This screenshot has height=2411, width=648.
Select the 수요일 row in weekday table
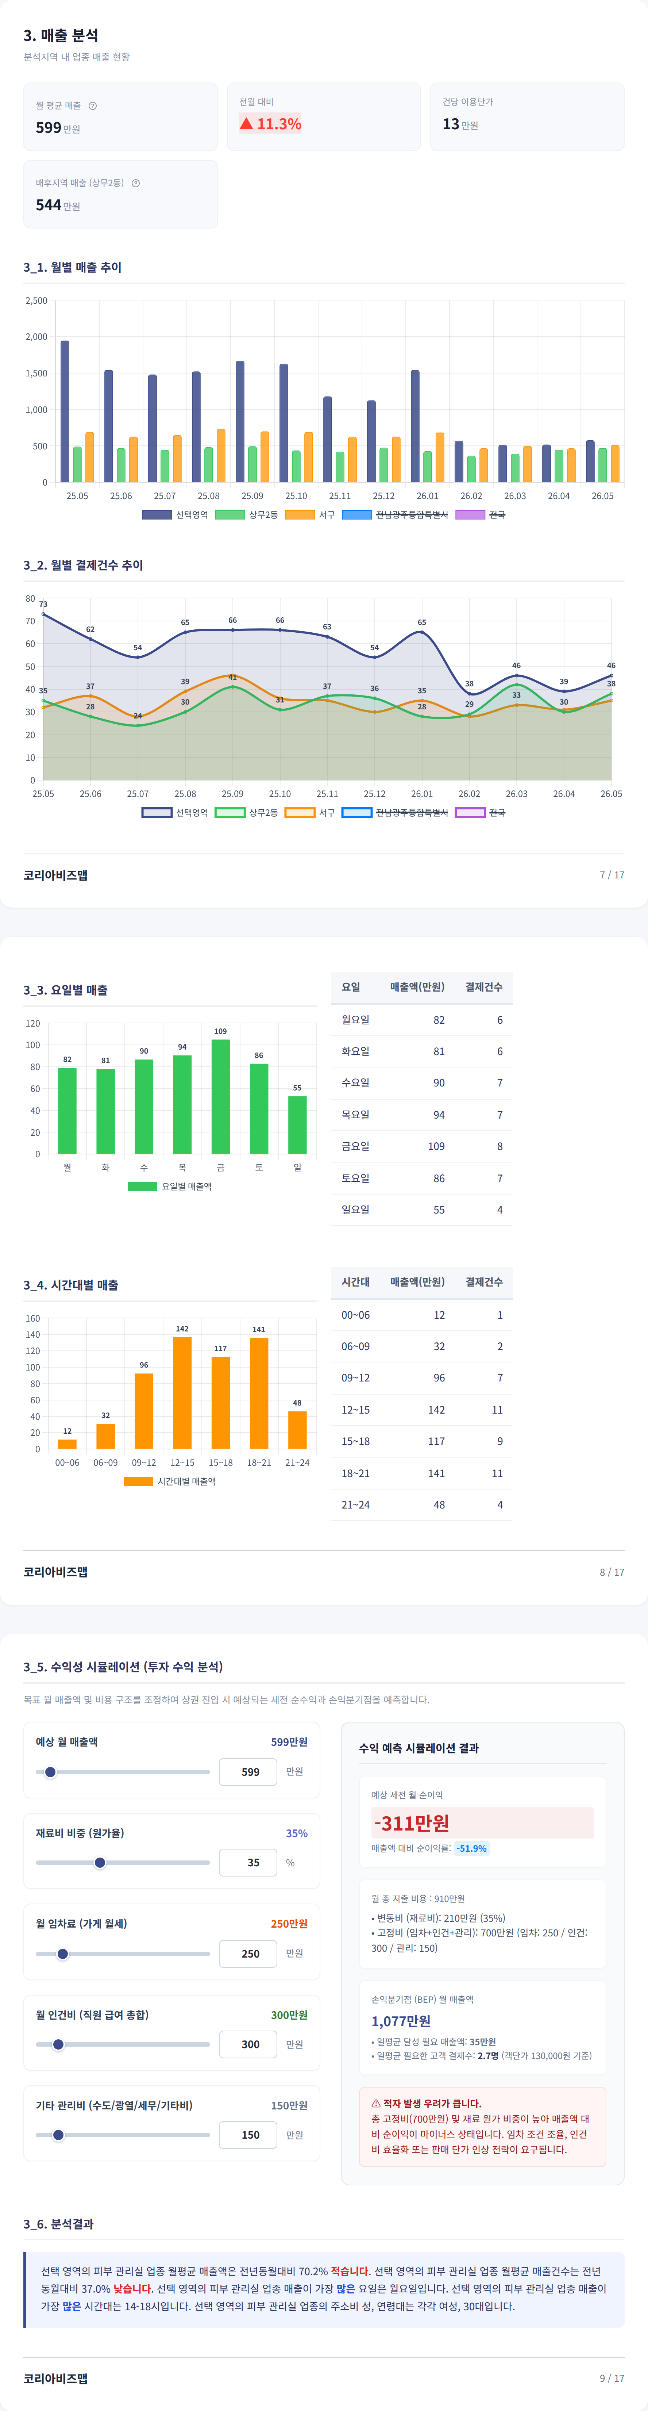coord(422,1083)
